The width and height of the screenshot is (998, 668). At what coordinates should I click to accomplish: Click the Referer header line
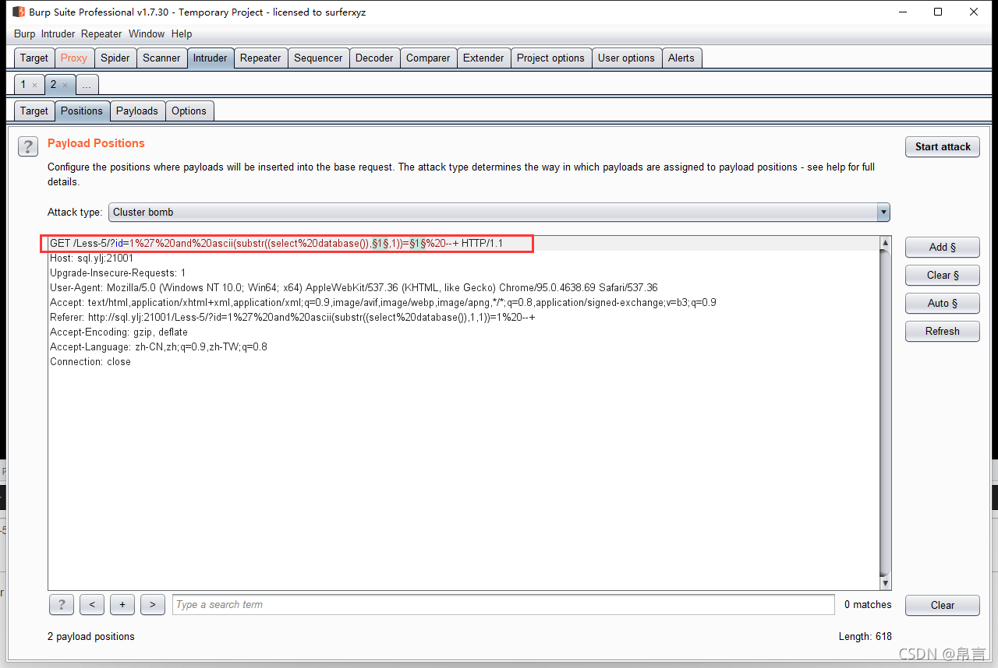292,318
